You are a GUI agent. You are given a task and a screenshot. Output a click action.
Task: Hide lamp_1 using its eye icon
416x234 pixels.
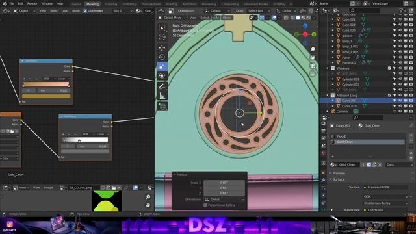(400, 41)
